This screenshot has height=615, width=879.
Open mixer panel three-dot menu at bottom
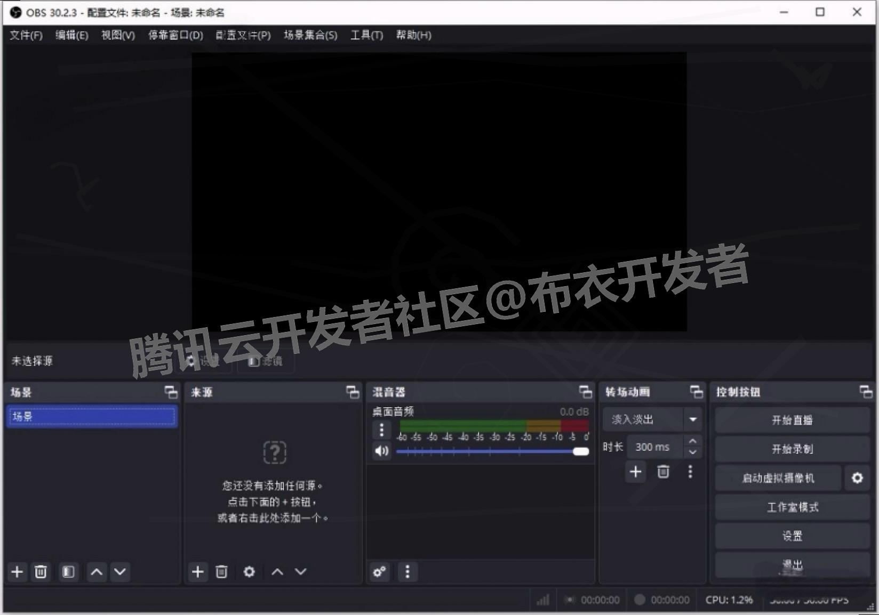pos(407,572)
